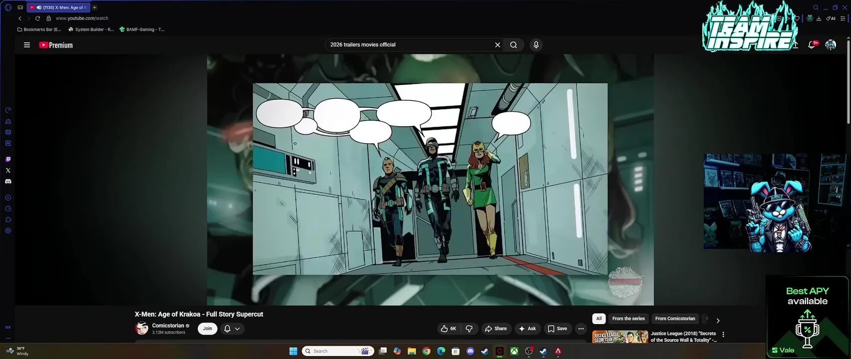Open the Best APY available ad

807,317
